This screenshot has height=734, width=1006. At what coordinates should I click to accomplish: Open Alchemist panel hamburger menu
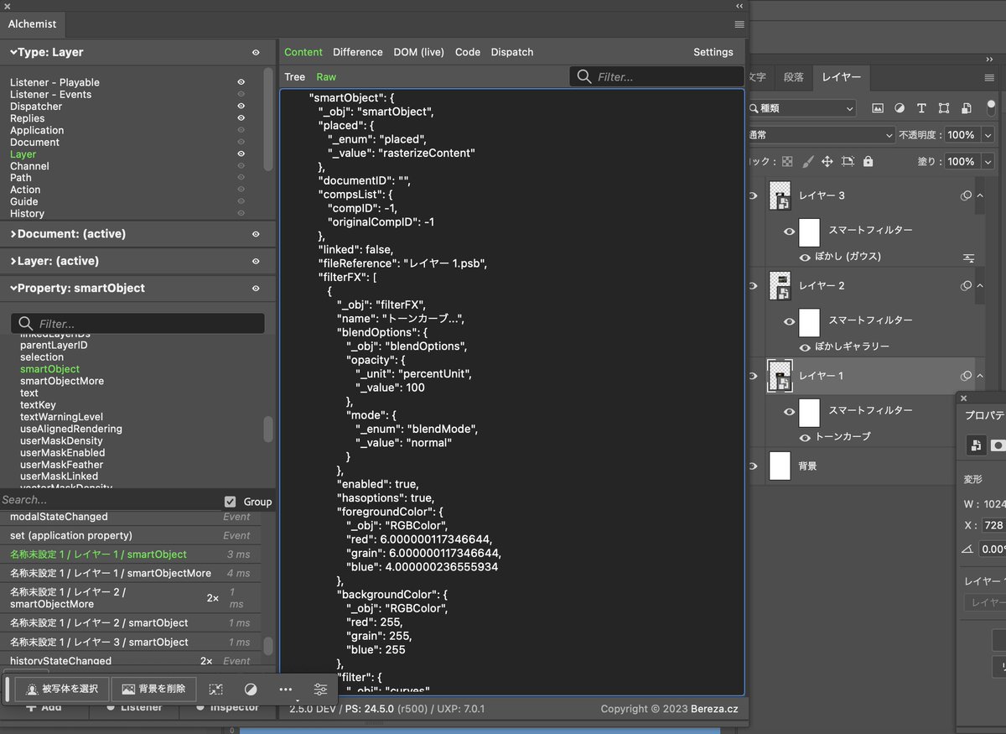tap(739, 24)
